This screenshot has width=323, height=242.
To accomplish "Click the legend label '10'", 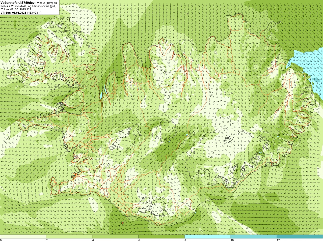I will (x=232, y=240).
